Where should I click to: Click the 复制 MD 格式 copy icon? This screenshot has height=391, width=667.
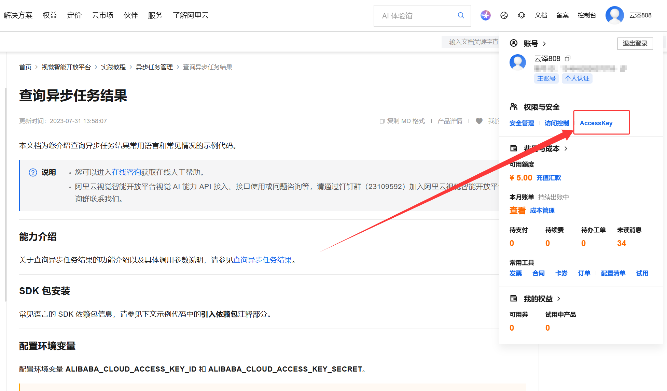[382, 121]
